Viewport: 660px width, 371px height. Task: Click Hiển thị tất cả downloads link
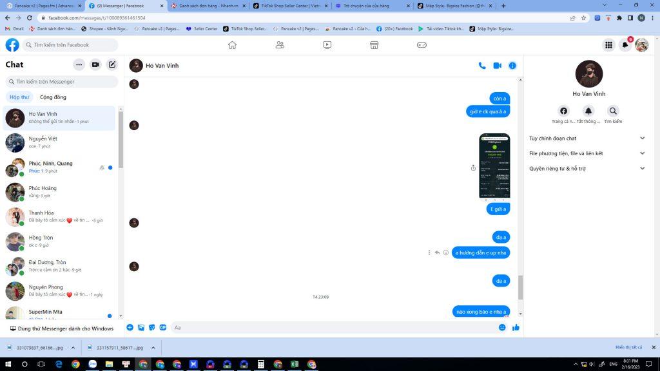click(x=628, y=347)
